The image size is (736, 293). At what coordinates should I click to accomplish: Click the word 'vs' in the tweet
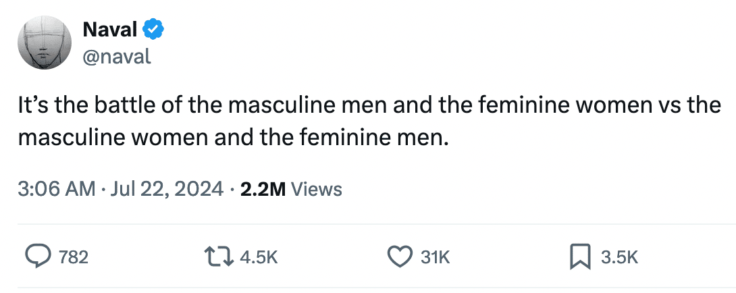click(667, 106)
